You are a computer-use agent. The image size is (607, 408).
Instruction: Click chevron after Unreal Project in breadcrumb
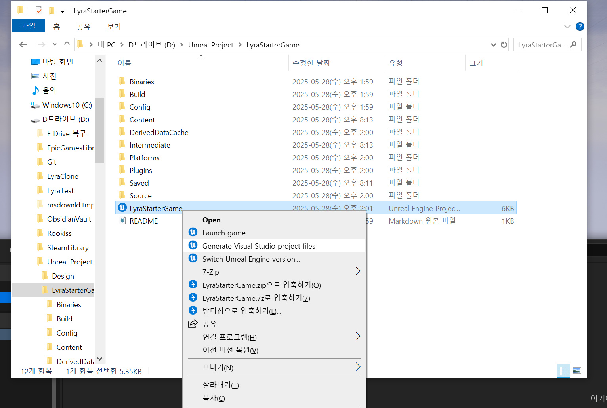click(x=240, y=45)
